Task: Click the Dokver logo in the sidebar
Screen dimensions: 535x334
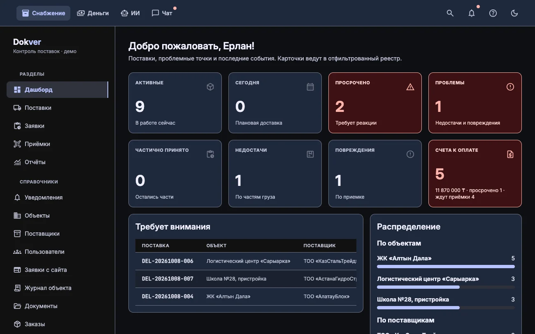Action: 27,42
